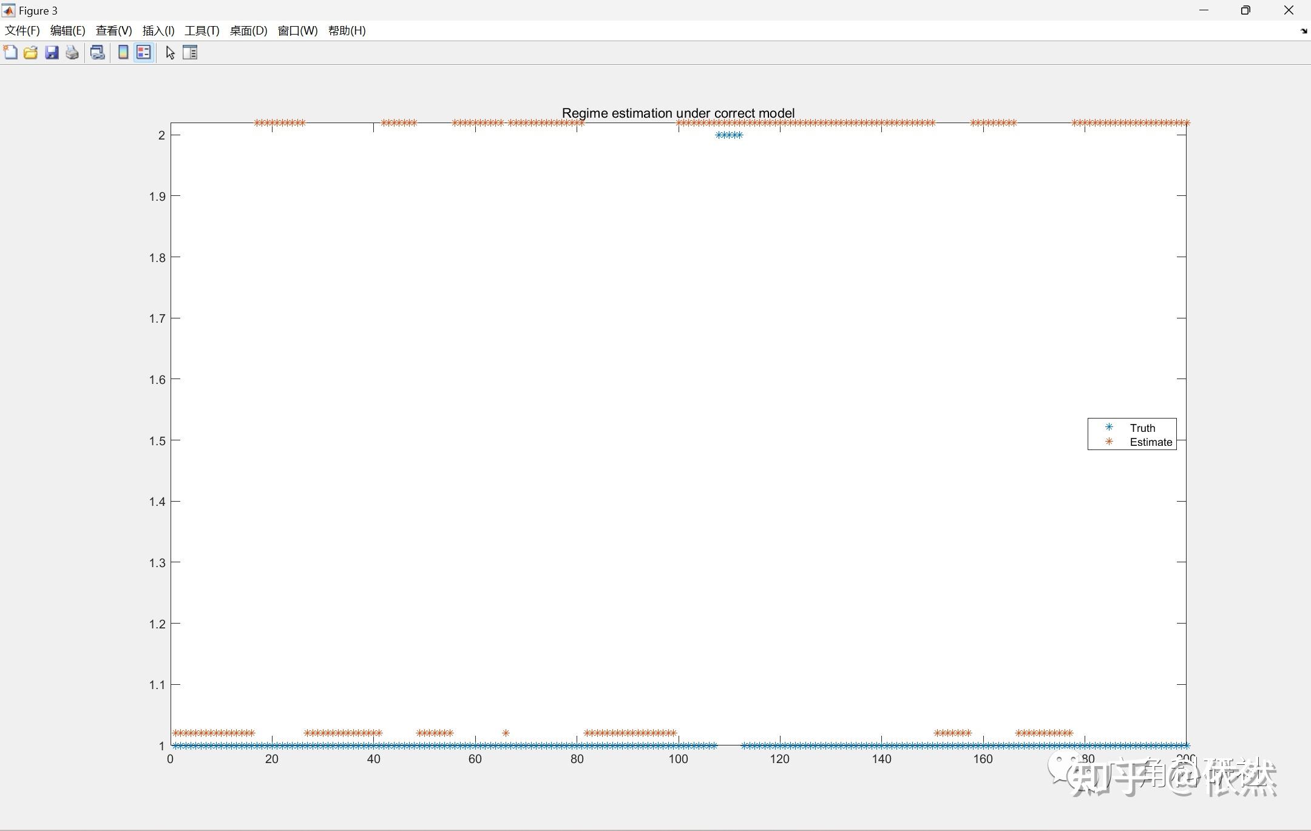Image resolution: width=1311 pixels, height=831 pixels.
Task: Expand the 查看(V) menu
Action: (x=113, y=31)
